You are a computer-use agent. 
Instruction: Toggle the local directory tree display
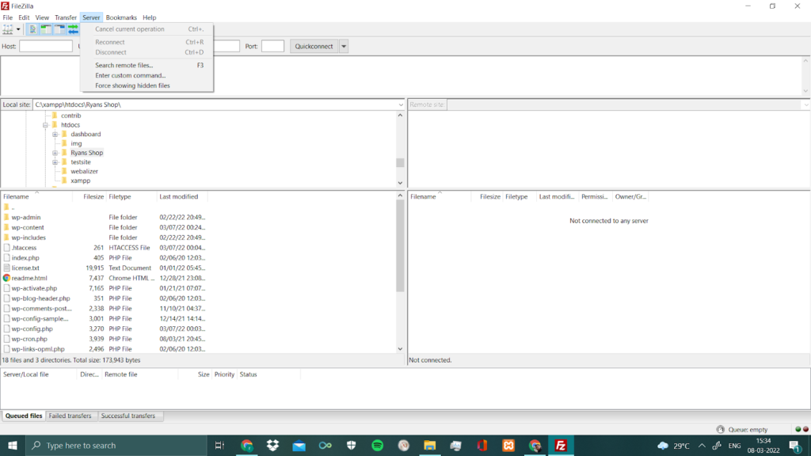[46, 29]
